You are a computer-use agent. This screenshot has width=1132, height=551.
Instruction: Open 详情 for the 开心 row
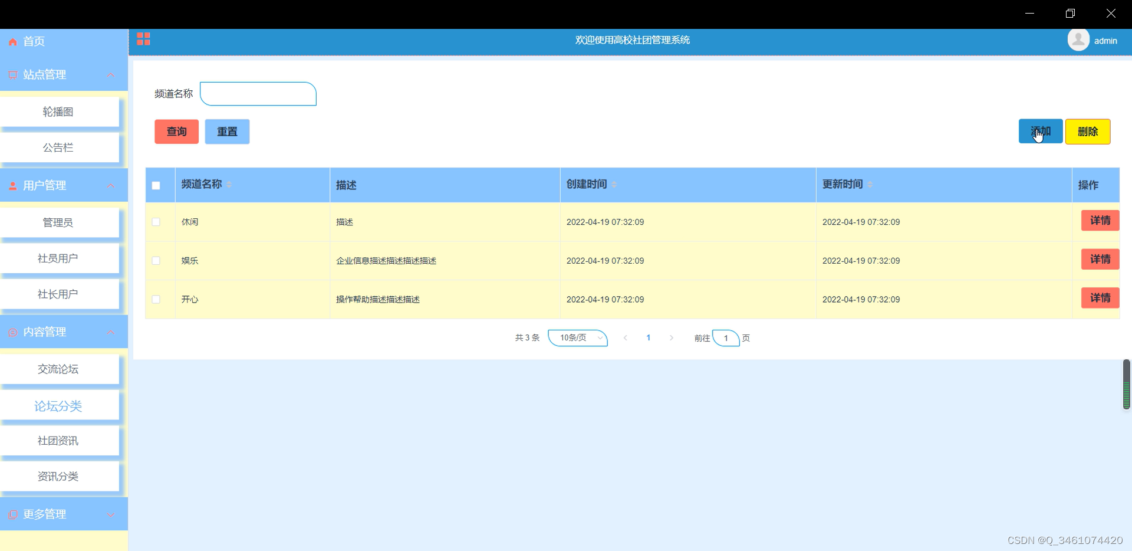(x=1100, y=298)
